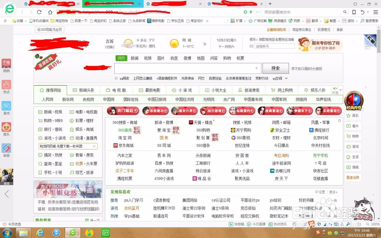Open 截图 screenshot tool
Image resolution: width=381 pixels, height=238 pixels.
pyautogui.click(x=330, y=21)
